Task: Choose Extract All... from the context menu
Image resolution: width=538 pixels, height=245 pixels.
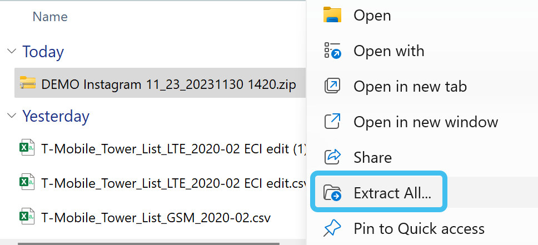Action: [x=392, y=193]
